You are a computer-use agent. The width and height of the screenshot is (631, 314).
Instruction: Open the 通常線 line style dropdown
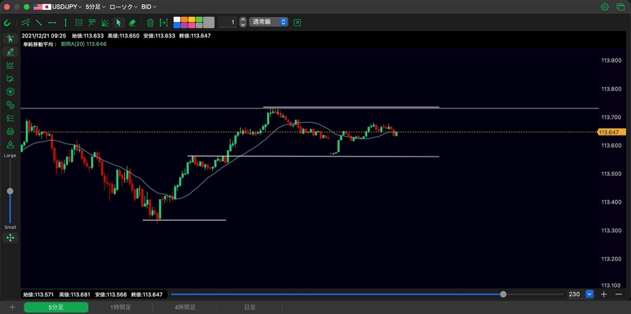click(268, 22)
